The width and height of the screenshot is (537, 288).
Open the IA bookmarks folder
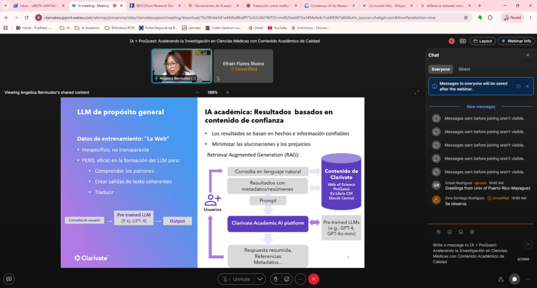(65, 28)
